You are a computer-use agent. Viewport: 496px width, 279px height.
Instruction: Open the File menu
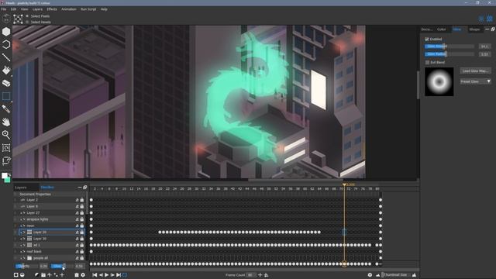click(3, 9)
